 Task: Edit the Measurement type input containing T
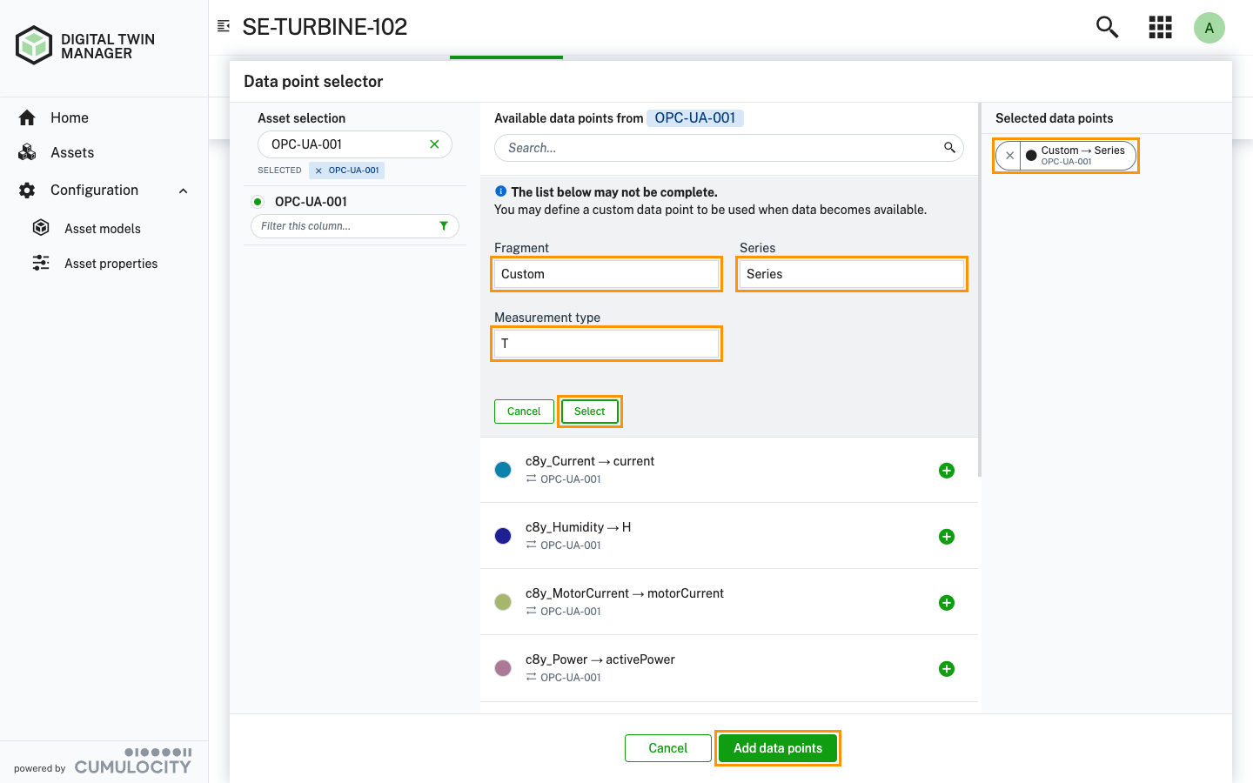click(606, 343)
